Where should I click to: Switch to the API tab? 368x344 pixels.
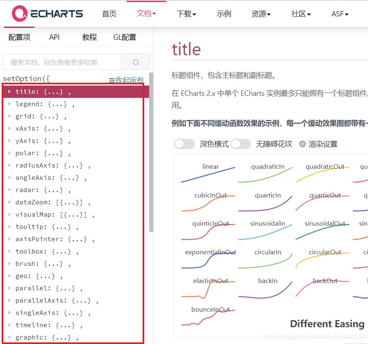click(x=55, y=37)
